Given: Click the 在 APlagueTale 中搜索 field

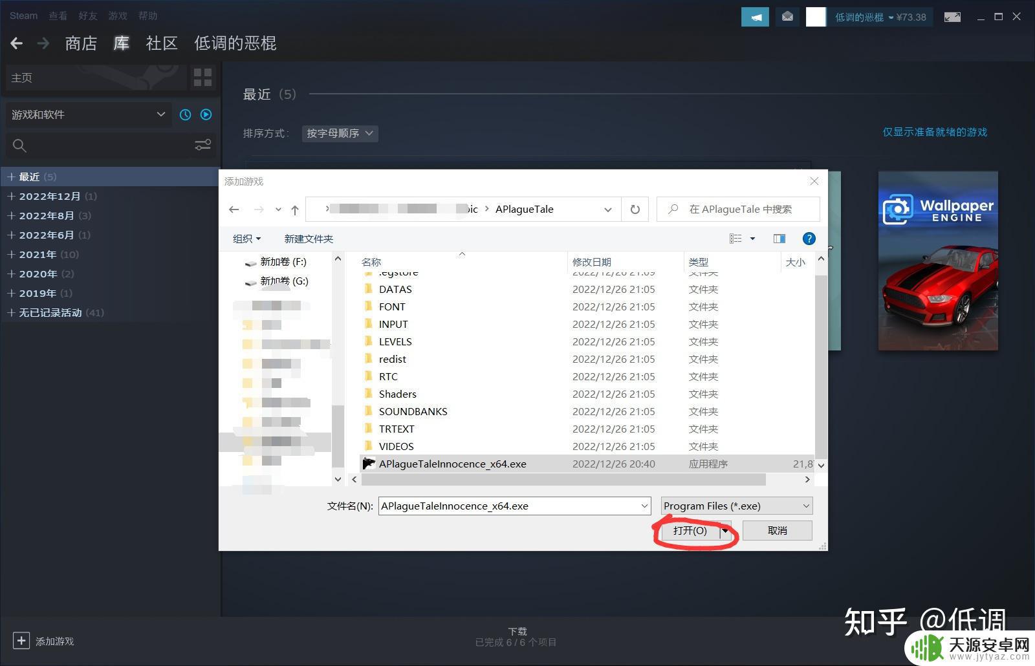Looking at the screenshot, I should (738, 209).
